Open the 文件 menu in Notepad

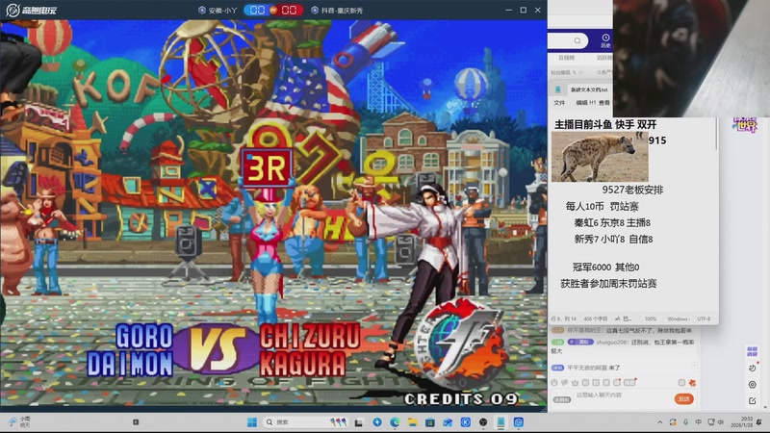tap(559, 103)
